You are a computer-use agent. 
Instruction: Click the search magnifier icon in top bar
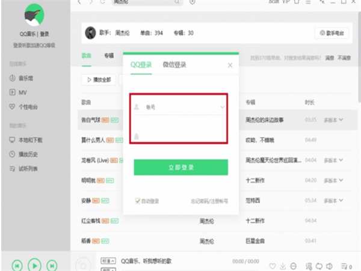click(x=177, y=2)
